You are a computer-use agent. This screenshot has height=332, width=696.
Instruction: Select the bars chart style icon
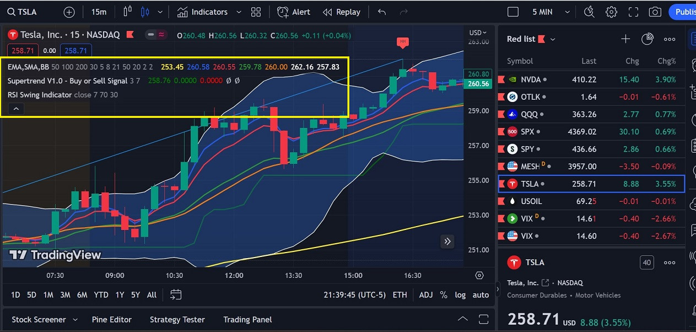(128, 12)
